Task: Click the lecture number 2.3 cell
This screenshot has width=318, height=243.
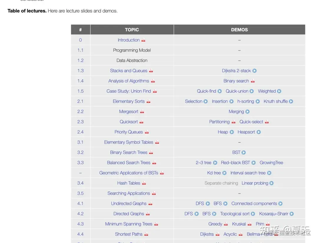Action: [80, 122]
